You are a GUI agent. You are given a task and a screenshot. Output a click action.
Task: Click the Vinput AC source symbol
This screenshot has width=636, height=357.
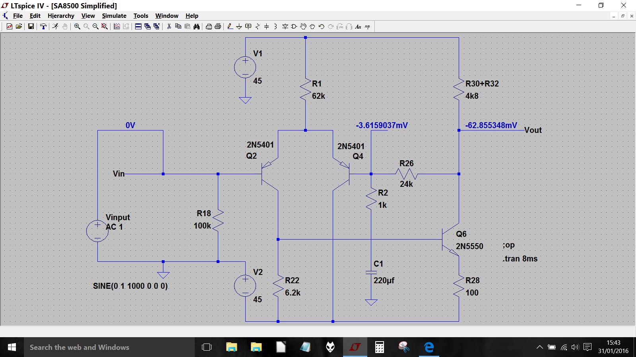coord(97,231)
